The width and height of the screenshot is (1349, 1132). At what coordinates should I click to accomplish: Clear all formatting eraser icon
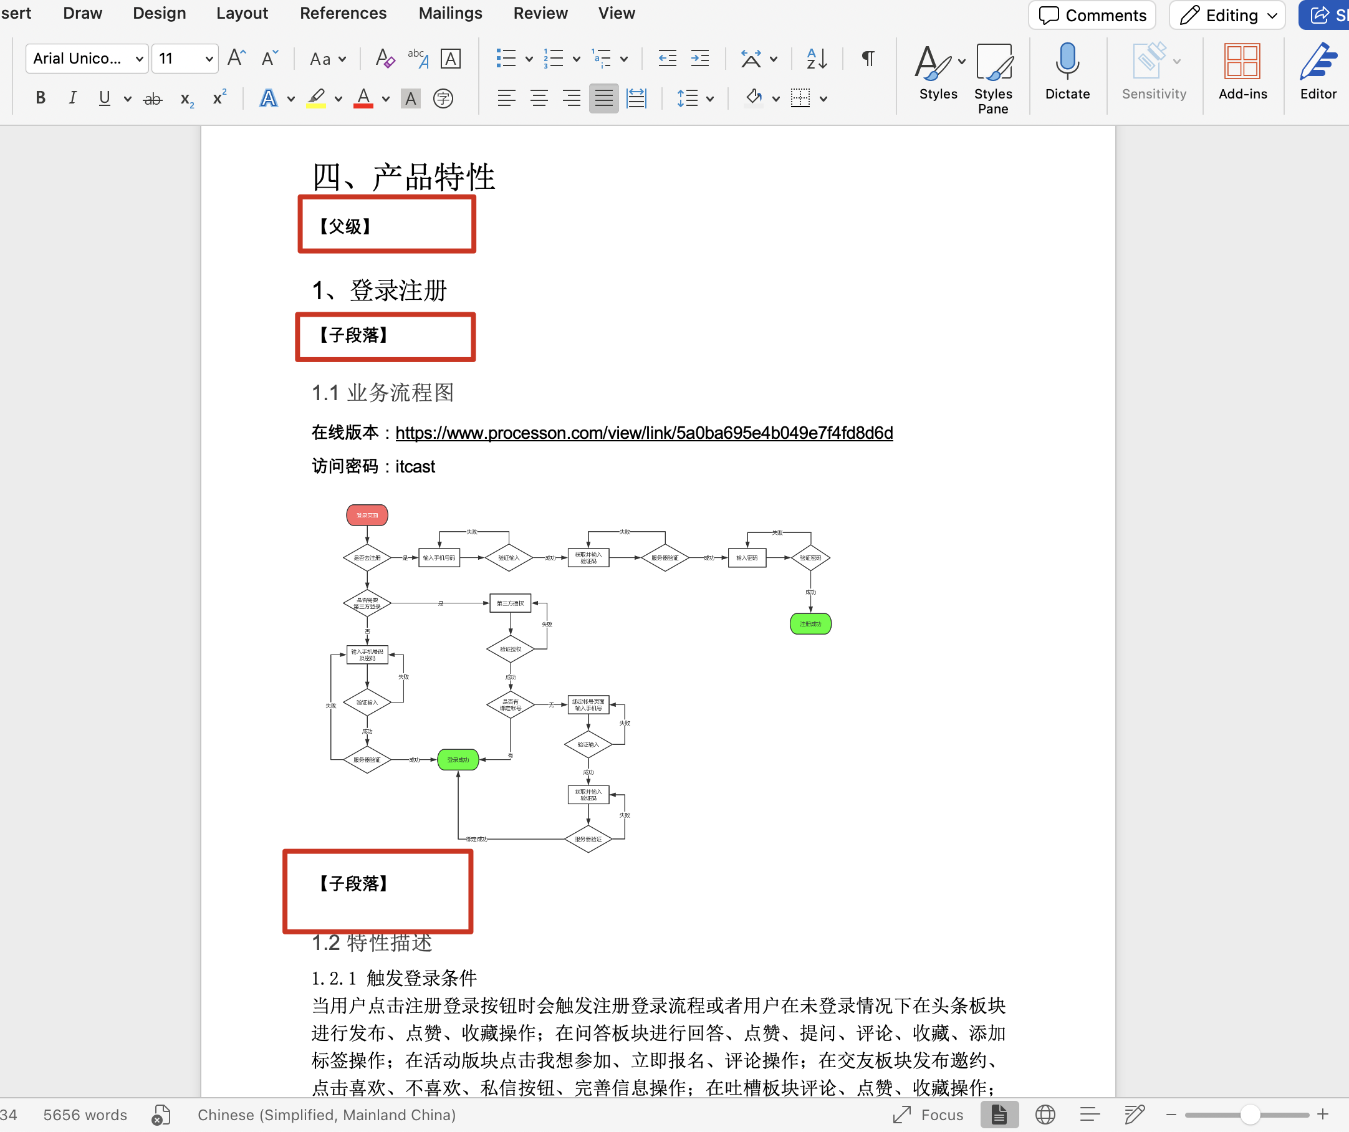385,59
